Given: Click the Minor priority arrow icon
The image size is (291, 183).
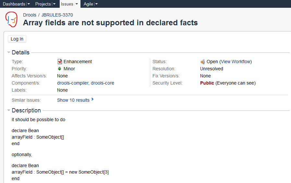Looking at the screenshot, I should click(60, 69).
